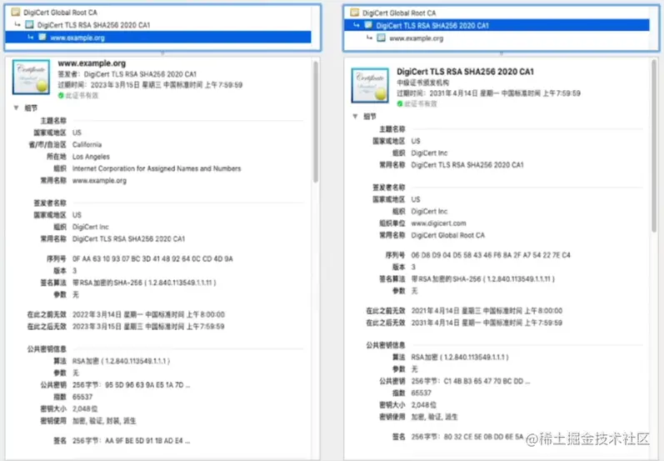
Task: Select www.example.org row in left certificate tree
Action: (x=158, y=38)
